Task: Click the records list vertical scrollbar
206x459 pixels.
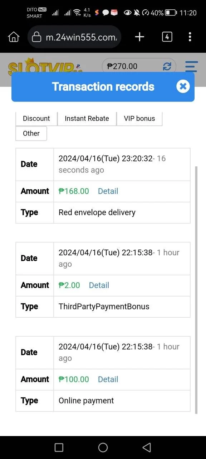Action: pyautogui.click(x=196, y=290)
